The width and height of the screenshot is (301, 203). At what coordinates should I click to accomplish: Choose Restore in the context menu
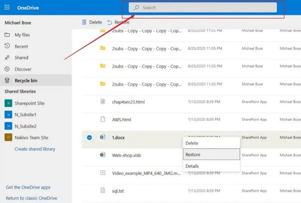coord(211,154)
